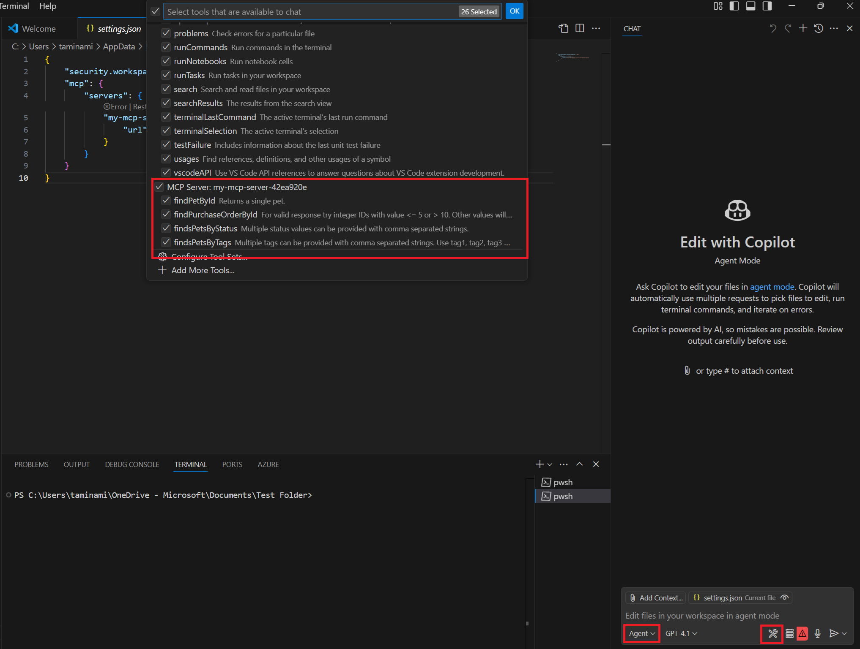This screenshot has width=860, height=649.
Task: Uncheck the runCommands tool
Action: tap(166, 47)
